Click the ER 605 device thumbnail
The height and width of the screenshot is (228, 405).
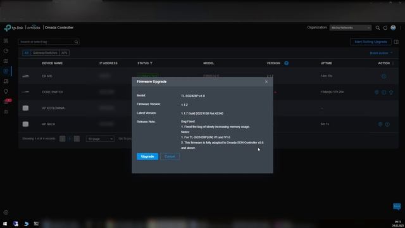click(x=25, y=76)
